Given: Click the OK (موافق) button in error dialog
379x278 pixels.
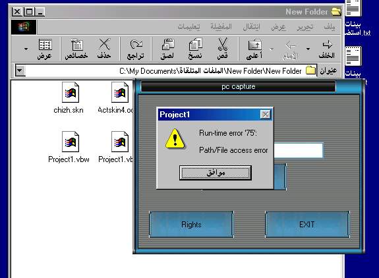Looking at the screenshot, I should (216, 173).
